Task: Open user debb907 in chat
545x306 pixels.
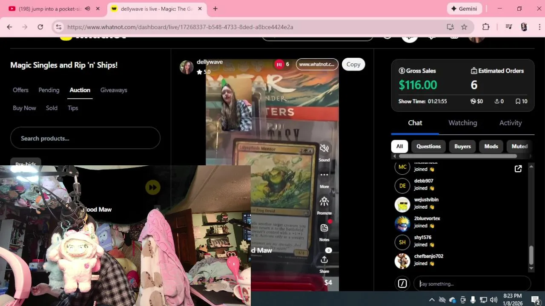Action: click(424, 181)
